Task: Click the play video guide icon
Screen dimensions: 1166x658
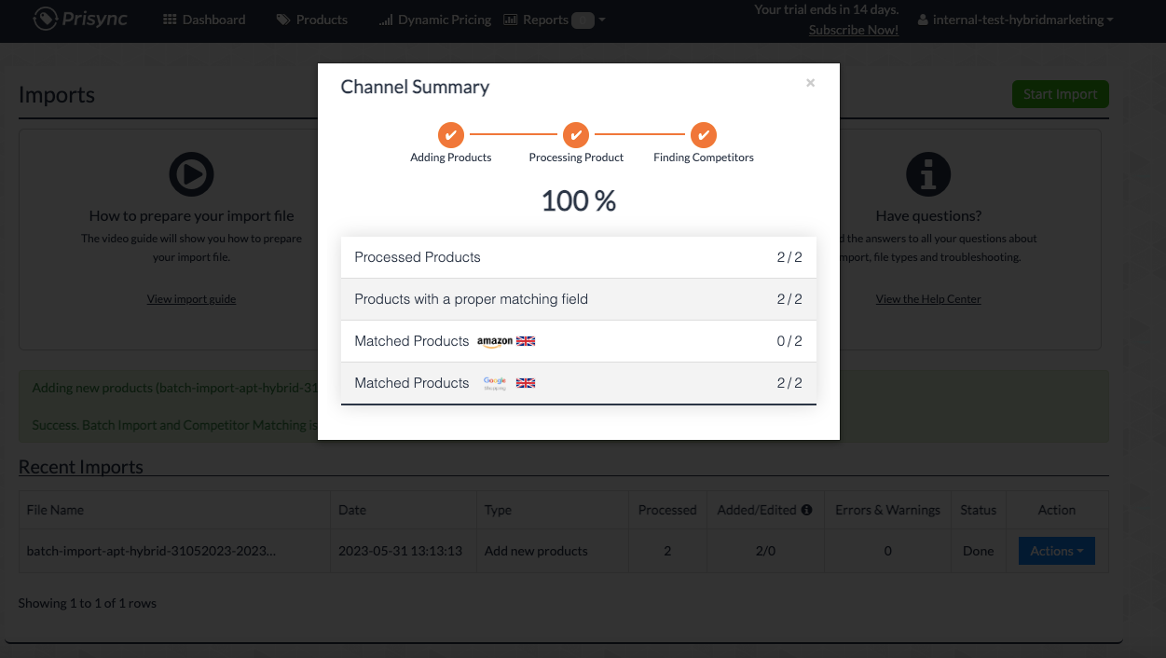Action: tap(191, 174)
